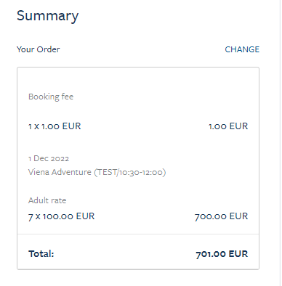Click the TEST/10:30-12:00 time slot text

click(x=130, y=172)
